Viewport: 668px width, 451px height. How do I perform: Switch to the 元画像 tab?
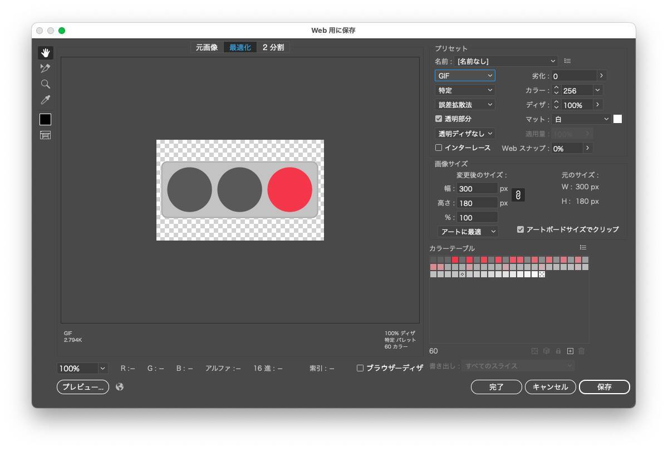point(207,48)
